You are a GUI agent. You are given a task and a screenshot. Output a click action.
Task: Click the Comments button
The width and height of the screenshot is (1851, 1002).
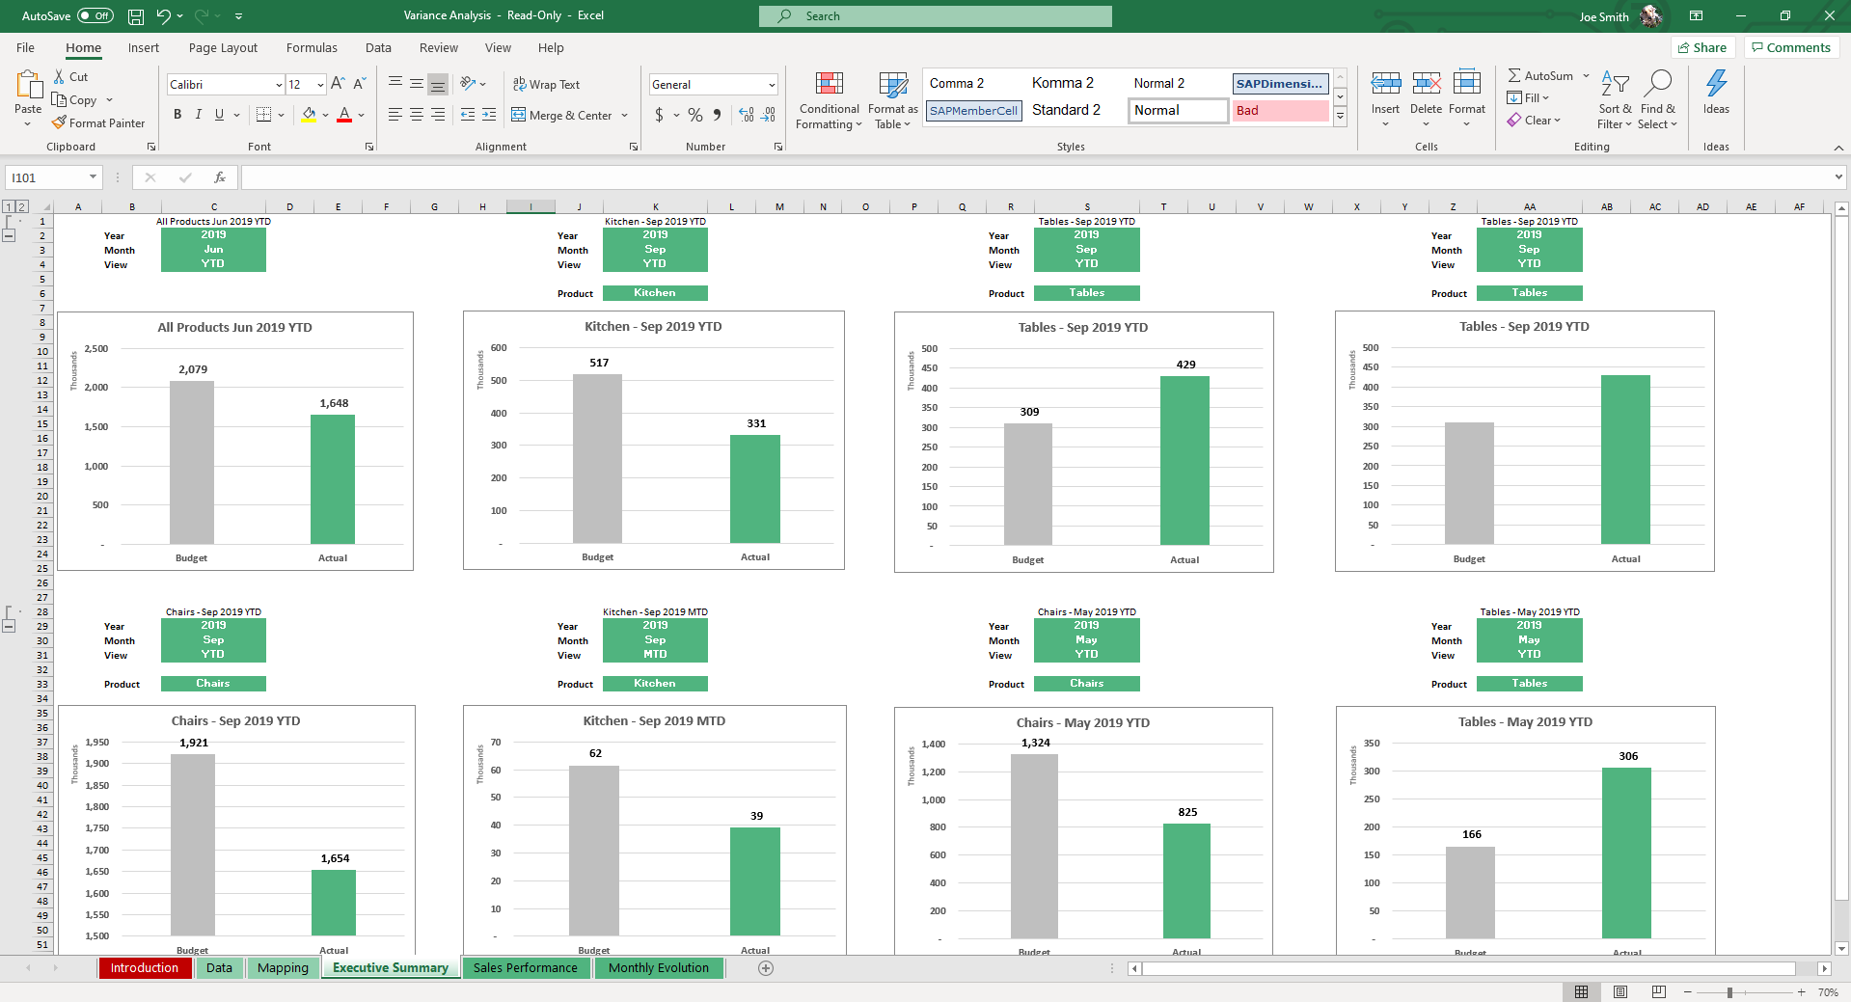pos(1791,47)
